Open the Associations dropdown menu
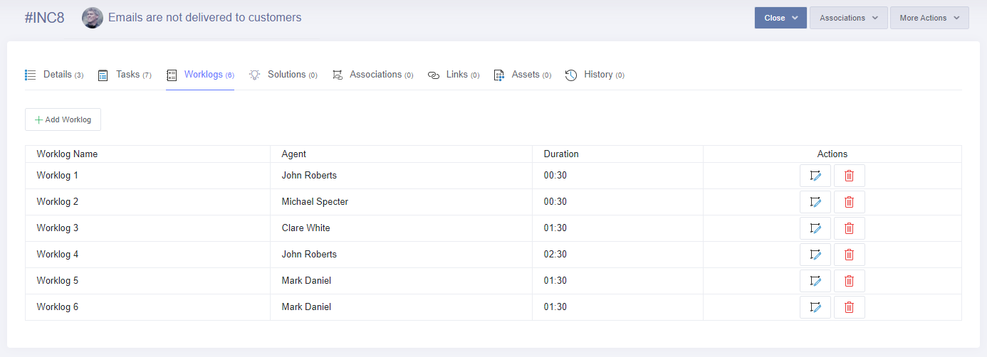 [x=848, y=18]
